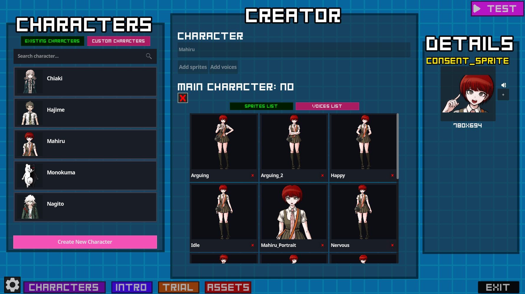Select the Arguing sprite thumbnail
This screenshot has width=525, height=294.
(x=224, y=142)
